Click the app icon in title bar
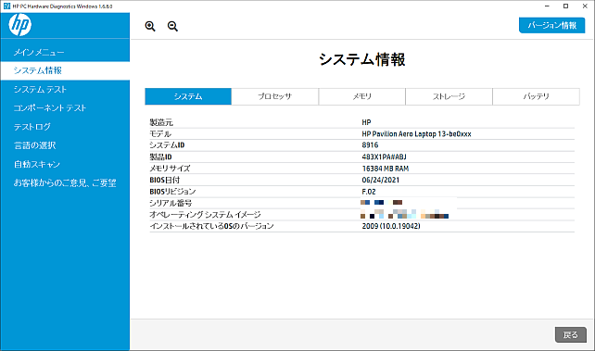Screen dimensions: 595x351 [x=6, y=6]
